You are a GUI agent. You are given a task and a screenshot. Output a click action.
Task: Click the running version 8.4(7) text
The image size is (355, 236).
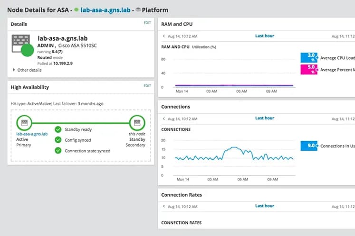[57, 52]
